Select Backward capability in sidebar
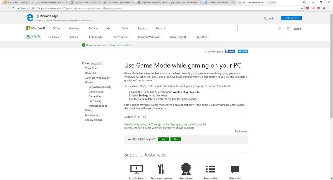Viewport: 333px width, 180px height. (100, 87)
